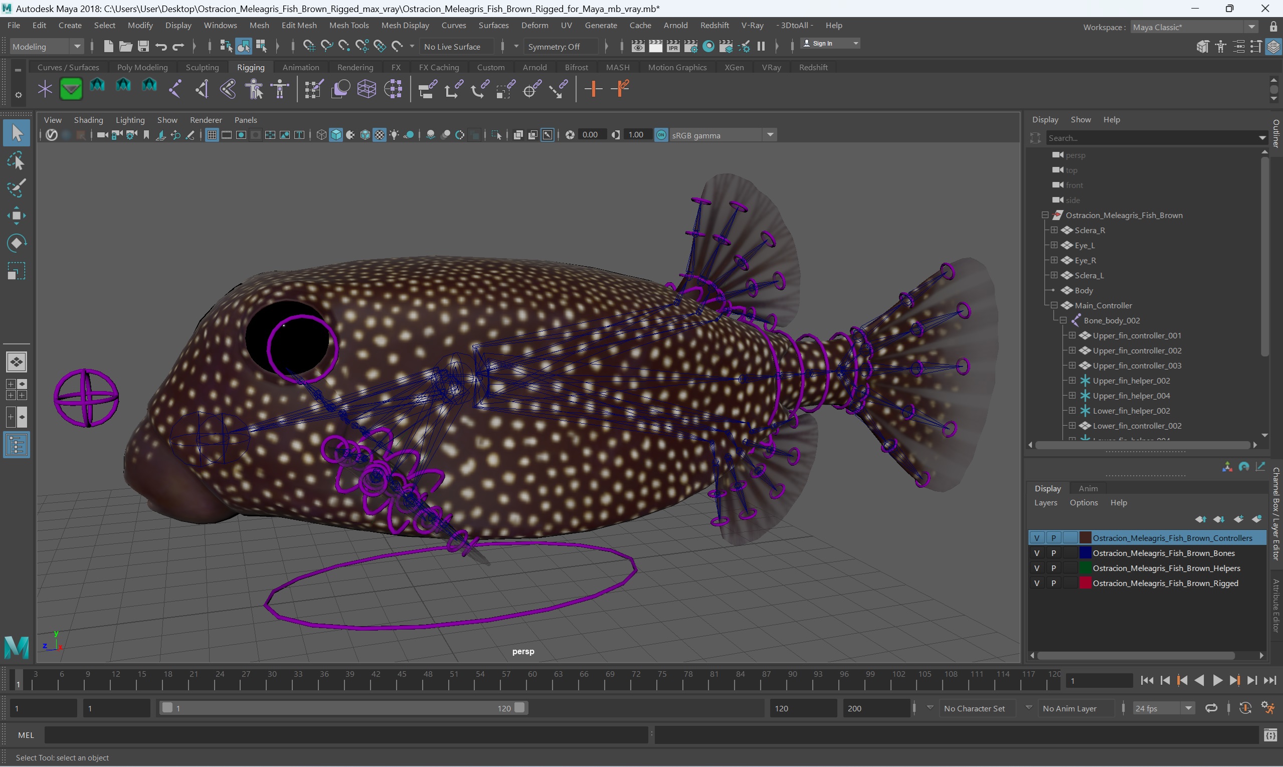This screenshot has width=1283, height=767.
Task: Toggle visibility V of Helpers layer
Action: (x=1036, y=567)
